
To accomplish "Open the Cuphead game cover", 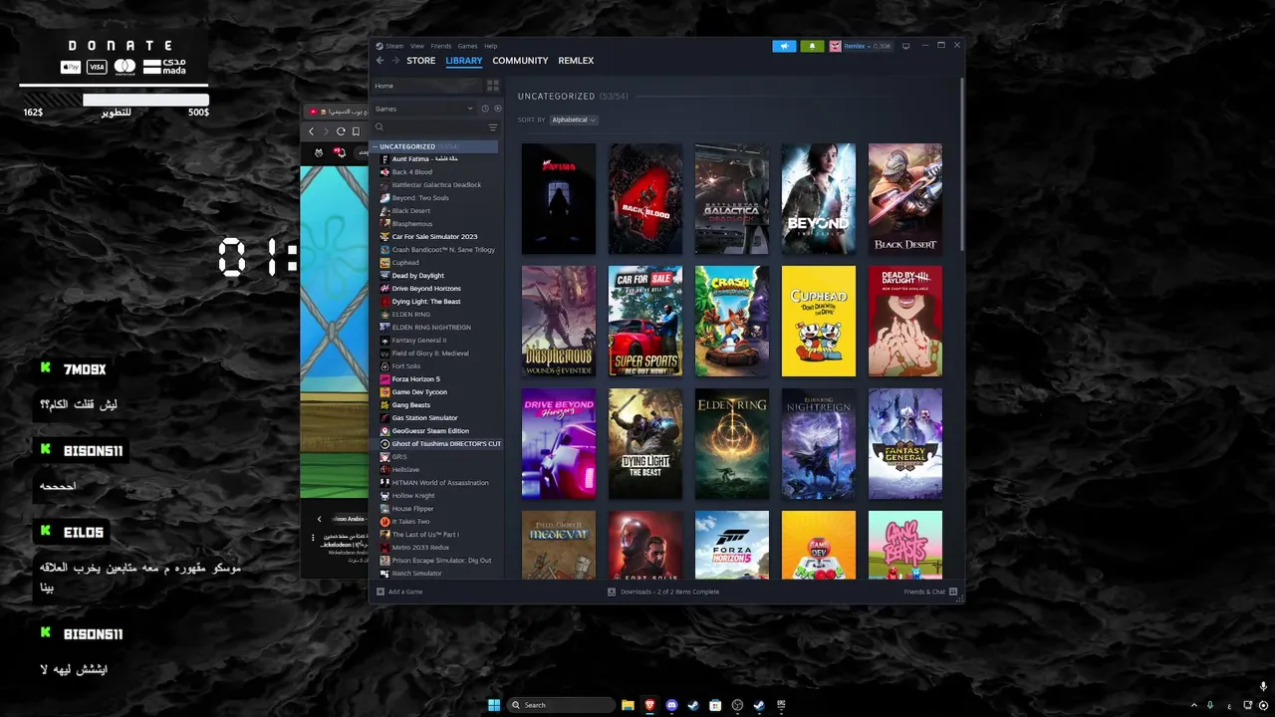I will (x=818, y=322).
